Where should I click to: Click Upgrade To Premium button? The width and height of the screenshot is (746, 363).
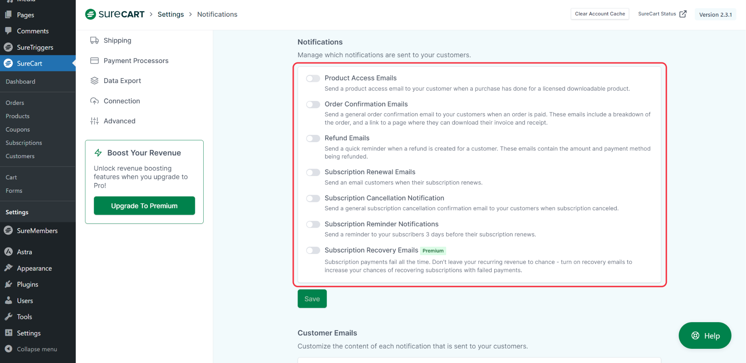144,206
